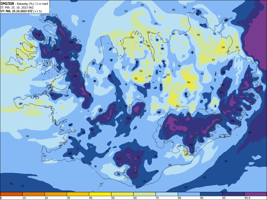Click the title text 'DMI/IGB : Rakastig (%) í 2 m hæð'
The height and width of the screenshot is (200, 267).
click(x=24, y=4)
